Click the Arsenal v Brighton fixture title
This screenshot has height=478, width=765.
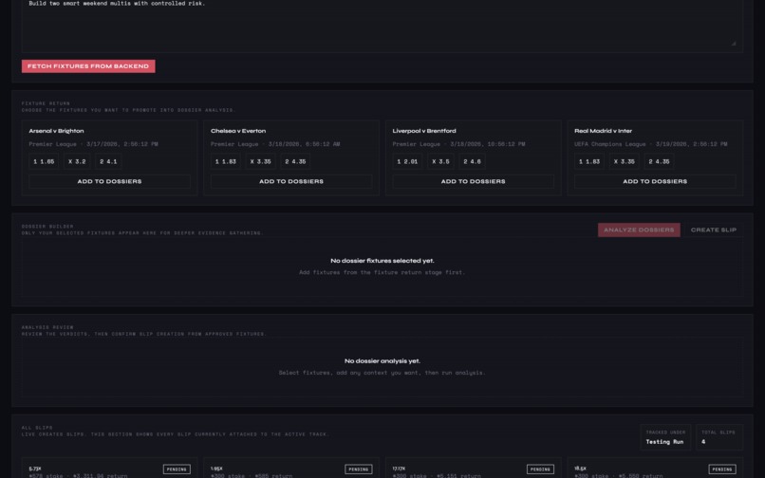pyautogui.click(x=56, y=131)
